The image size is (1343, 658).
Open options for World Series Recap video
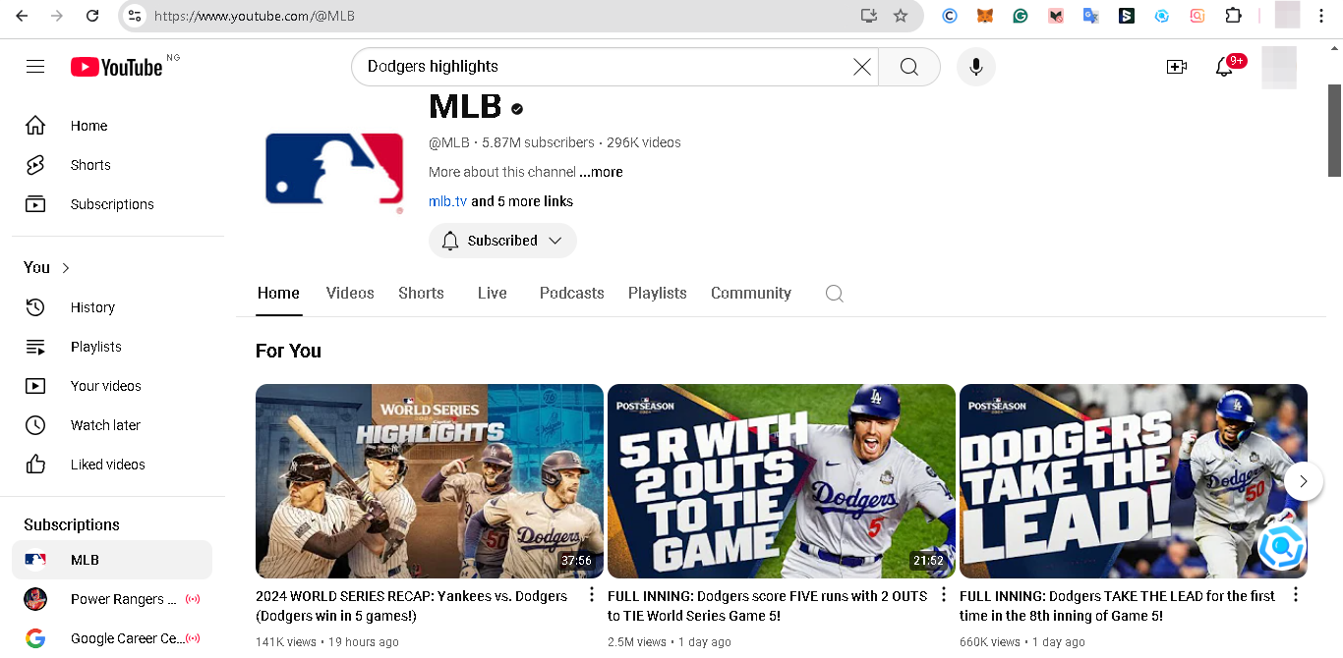click(x=592, y=595)
